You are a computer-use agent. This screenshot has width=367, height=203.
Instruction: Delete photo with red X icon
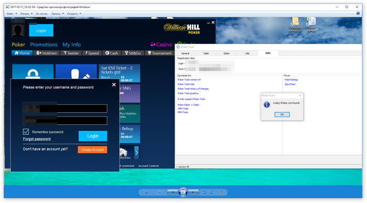tap(222, 192)
